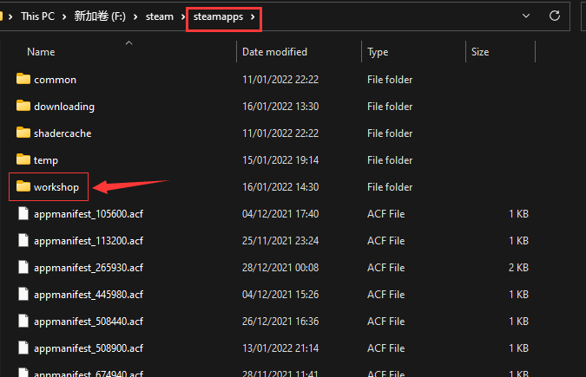Click the 2 KB size cell
Image resolution: width=586 pixels, height=377 pixels.
pyautogui.click(x=518, y=268)
